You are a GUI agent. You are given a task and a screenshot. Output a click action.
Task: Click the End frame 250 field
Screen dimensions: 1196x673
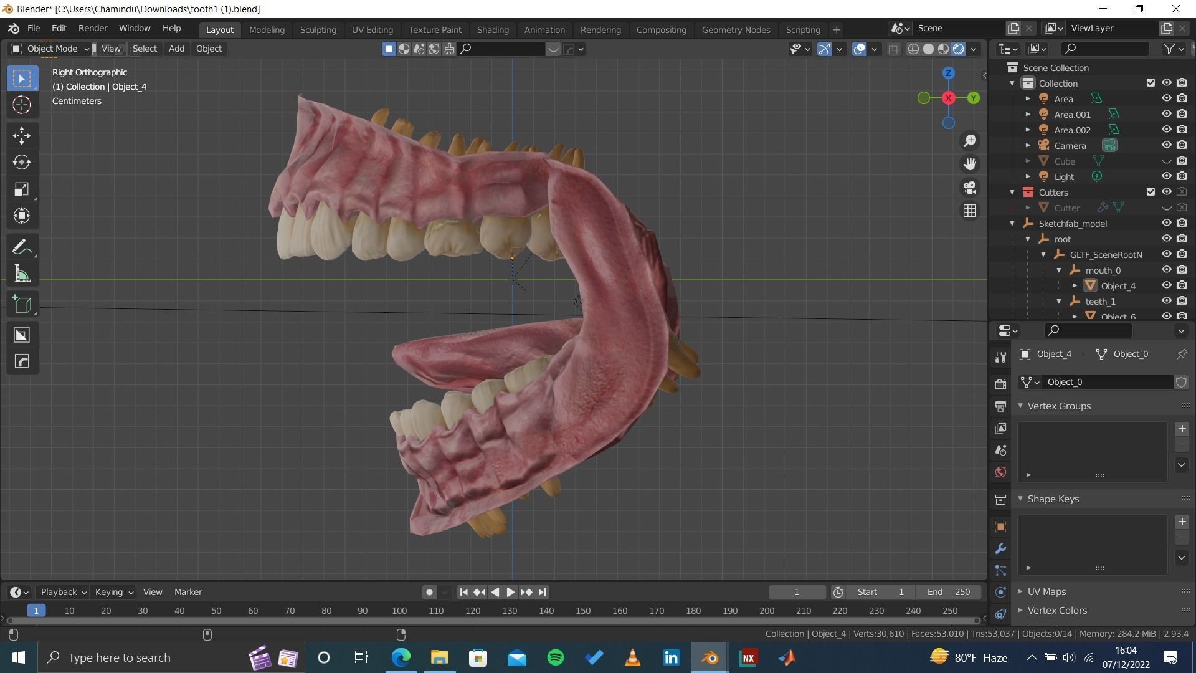949,592
